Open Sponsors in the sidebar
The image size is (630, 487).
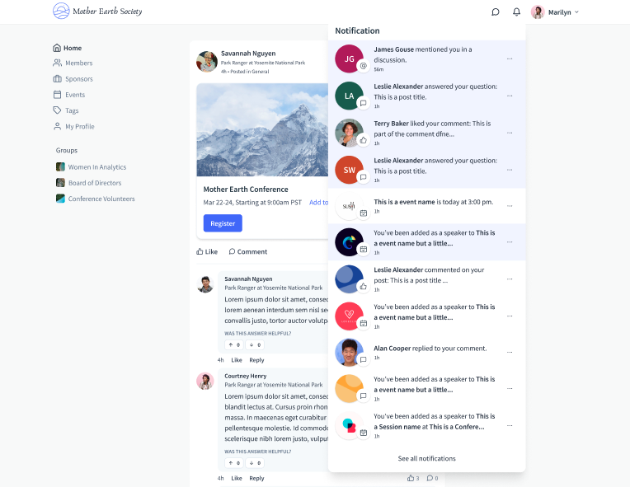[73, 78]
